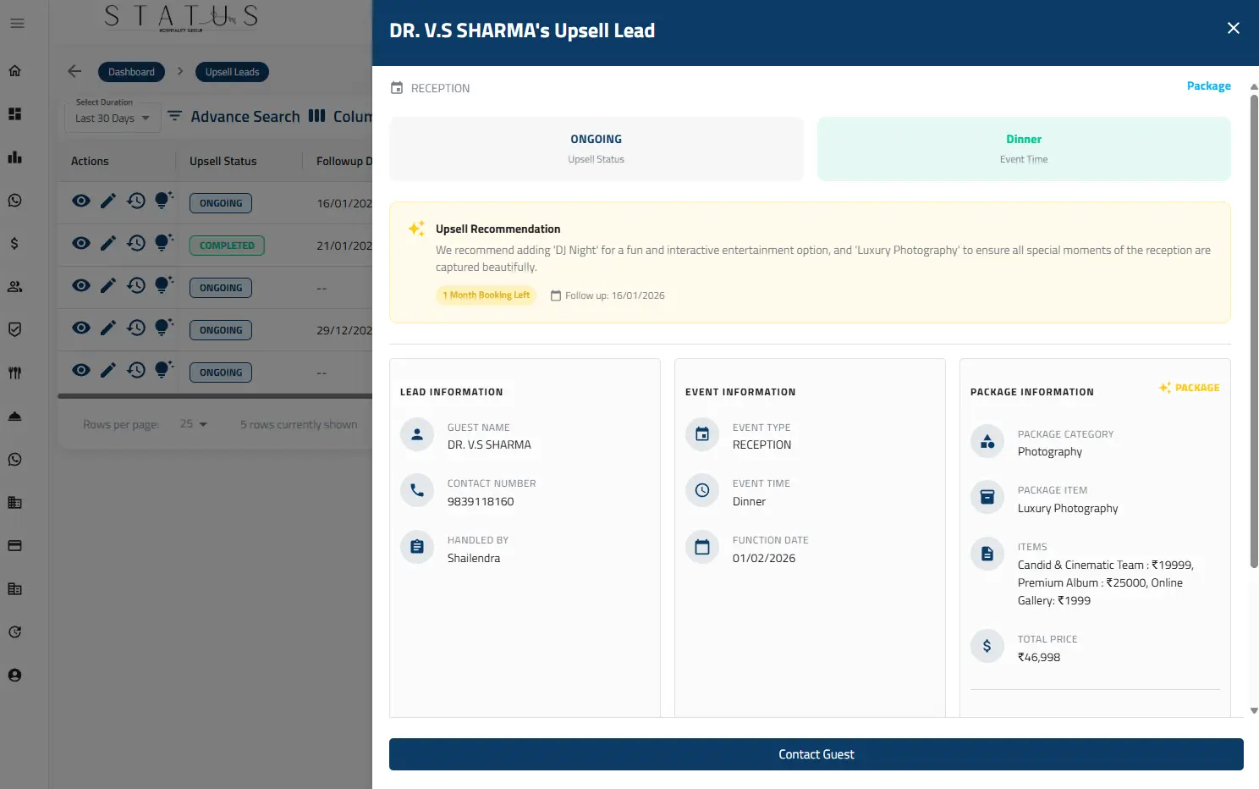Select the Upsell Leads breadcrumb
Screen dimensions: 1259x789
[x=232, y=72]
